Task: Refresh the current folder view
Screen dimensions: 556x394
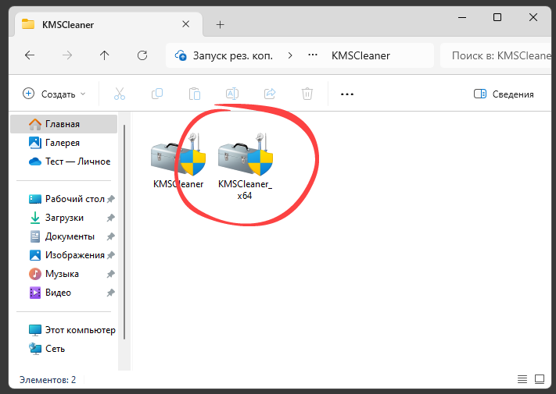Action: tap(142, 55)
